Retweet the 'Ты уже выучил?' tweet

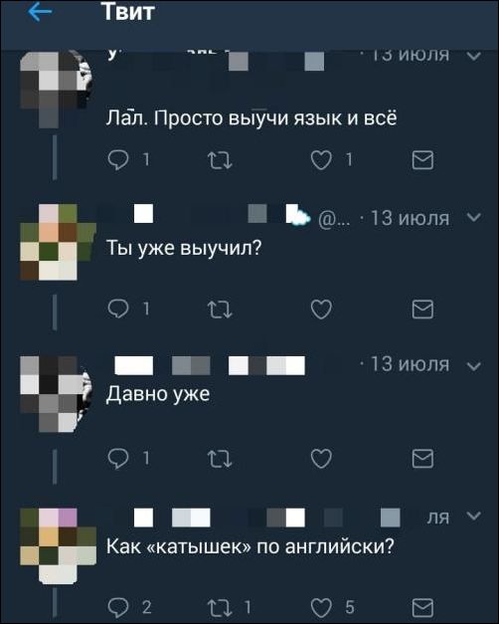(220, 310)
